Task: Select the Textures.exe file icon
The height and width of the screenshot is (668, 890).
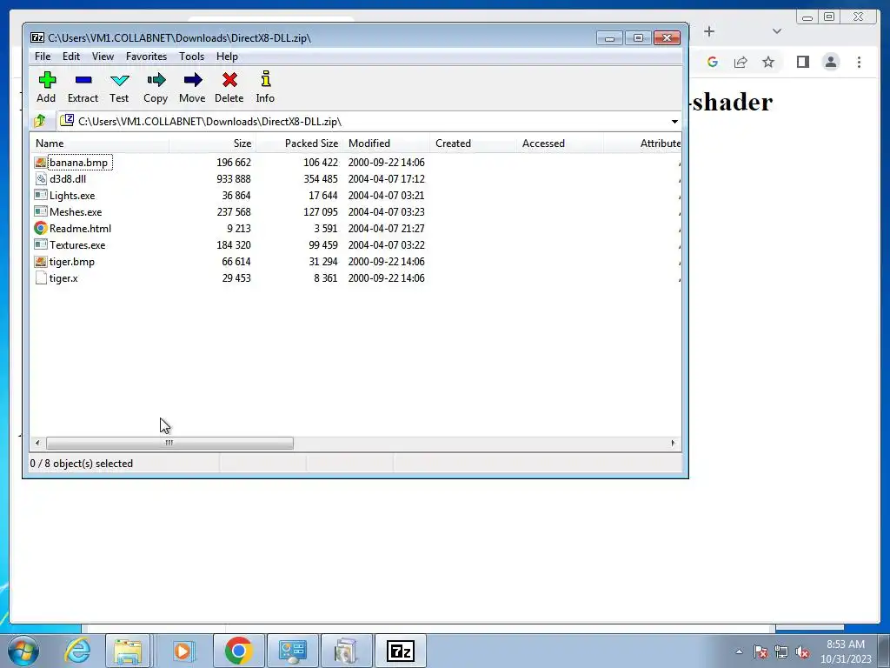Action: [x=40, y=244]
